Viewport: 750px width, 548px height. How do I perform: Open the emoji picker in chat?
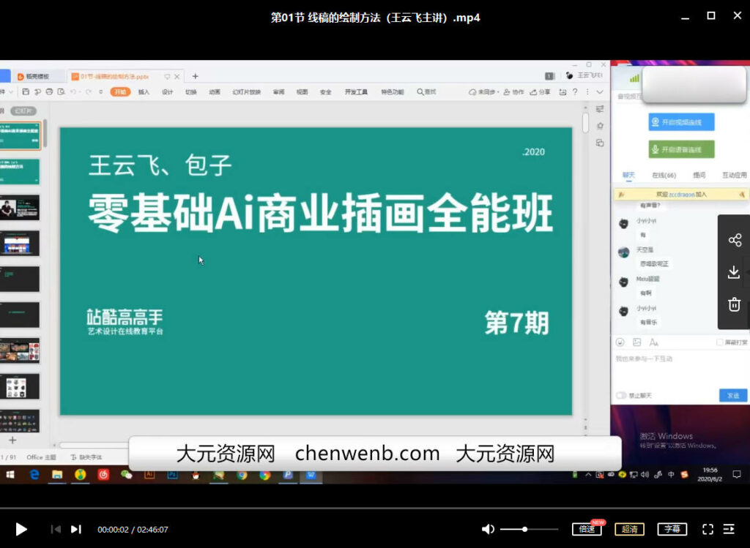click(620, 342)
